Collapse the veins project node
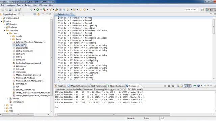Viewport: 216px width, 121px height. tap(1, 21)
